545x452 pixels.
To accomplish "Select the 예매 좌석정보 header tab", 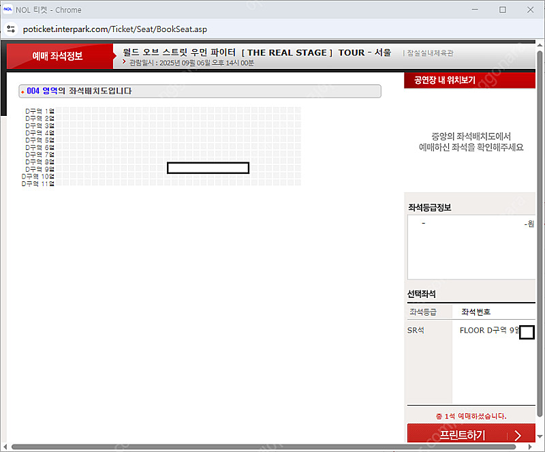I will [60, 56].
